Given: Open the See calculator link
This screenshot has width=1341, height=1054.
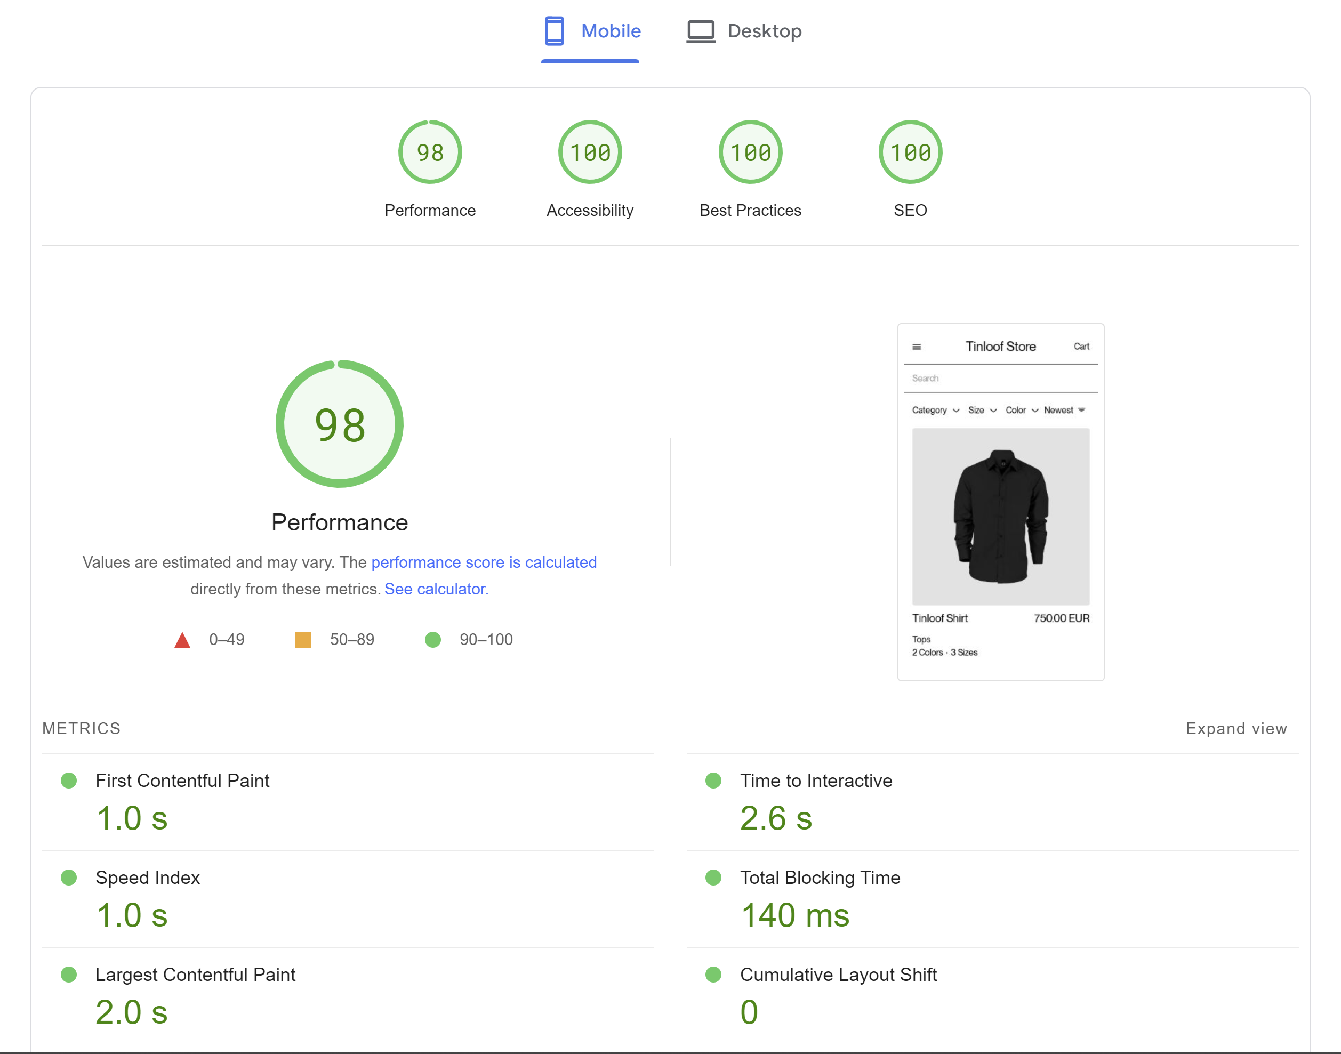Looking at the screenshot, I should pyautogui.click(x=436, y=589).
